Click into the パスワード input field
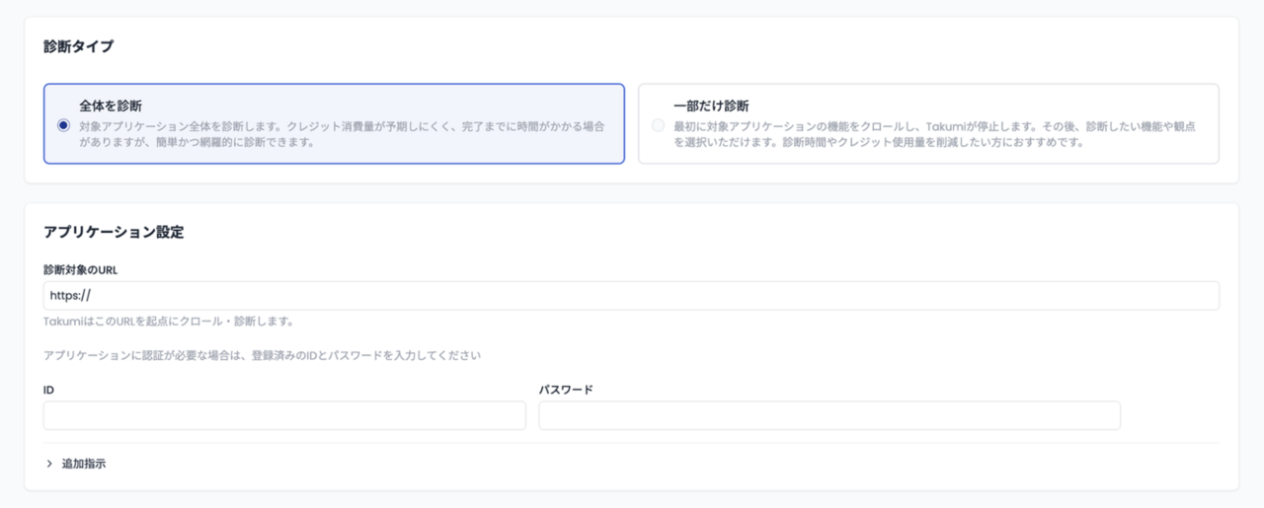Image resolution: width=1264 pixels, height=508 pixels. click(x=829, y=415)
